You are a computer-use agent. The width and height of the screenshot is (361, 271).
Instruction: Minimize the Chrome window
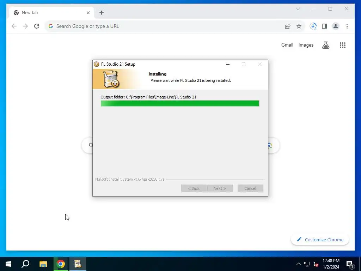click(314, 9)
